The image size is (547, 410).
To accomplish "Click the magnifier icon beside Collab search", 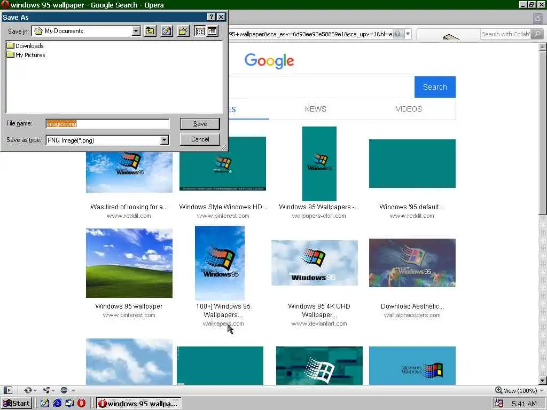I will [x=538, y=34].
